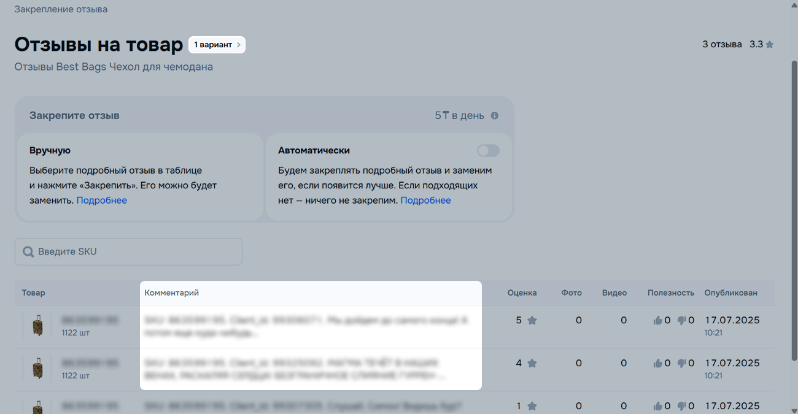The image size is (798, 414).
Task: Open the Подробнее link in the Вручную card
Action: [101, 201]
